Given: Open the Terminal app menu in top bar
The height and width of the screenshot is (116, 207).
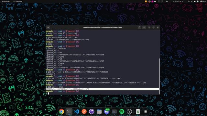Looking at the screenshot, I should pyautogui.click(x=18, y=1).
